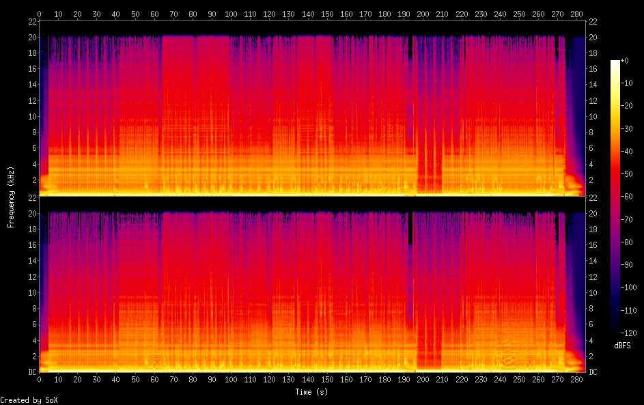The height and width of the screenshot is (405, 644).
Task: Click the 280 s tick on bottom time axis
Action: (576, 379)
